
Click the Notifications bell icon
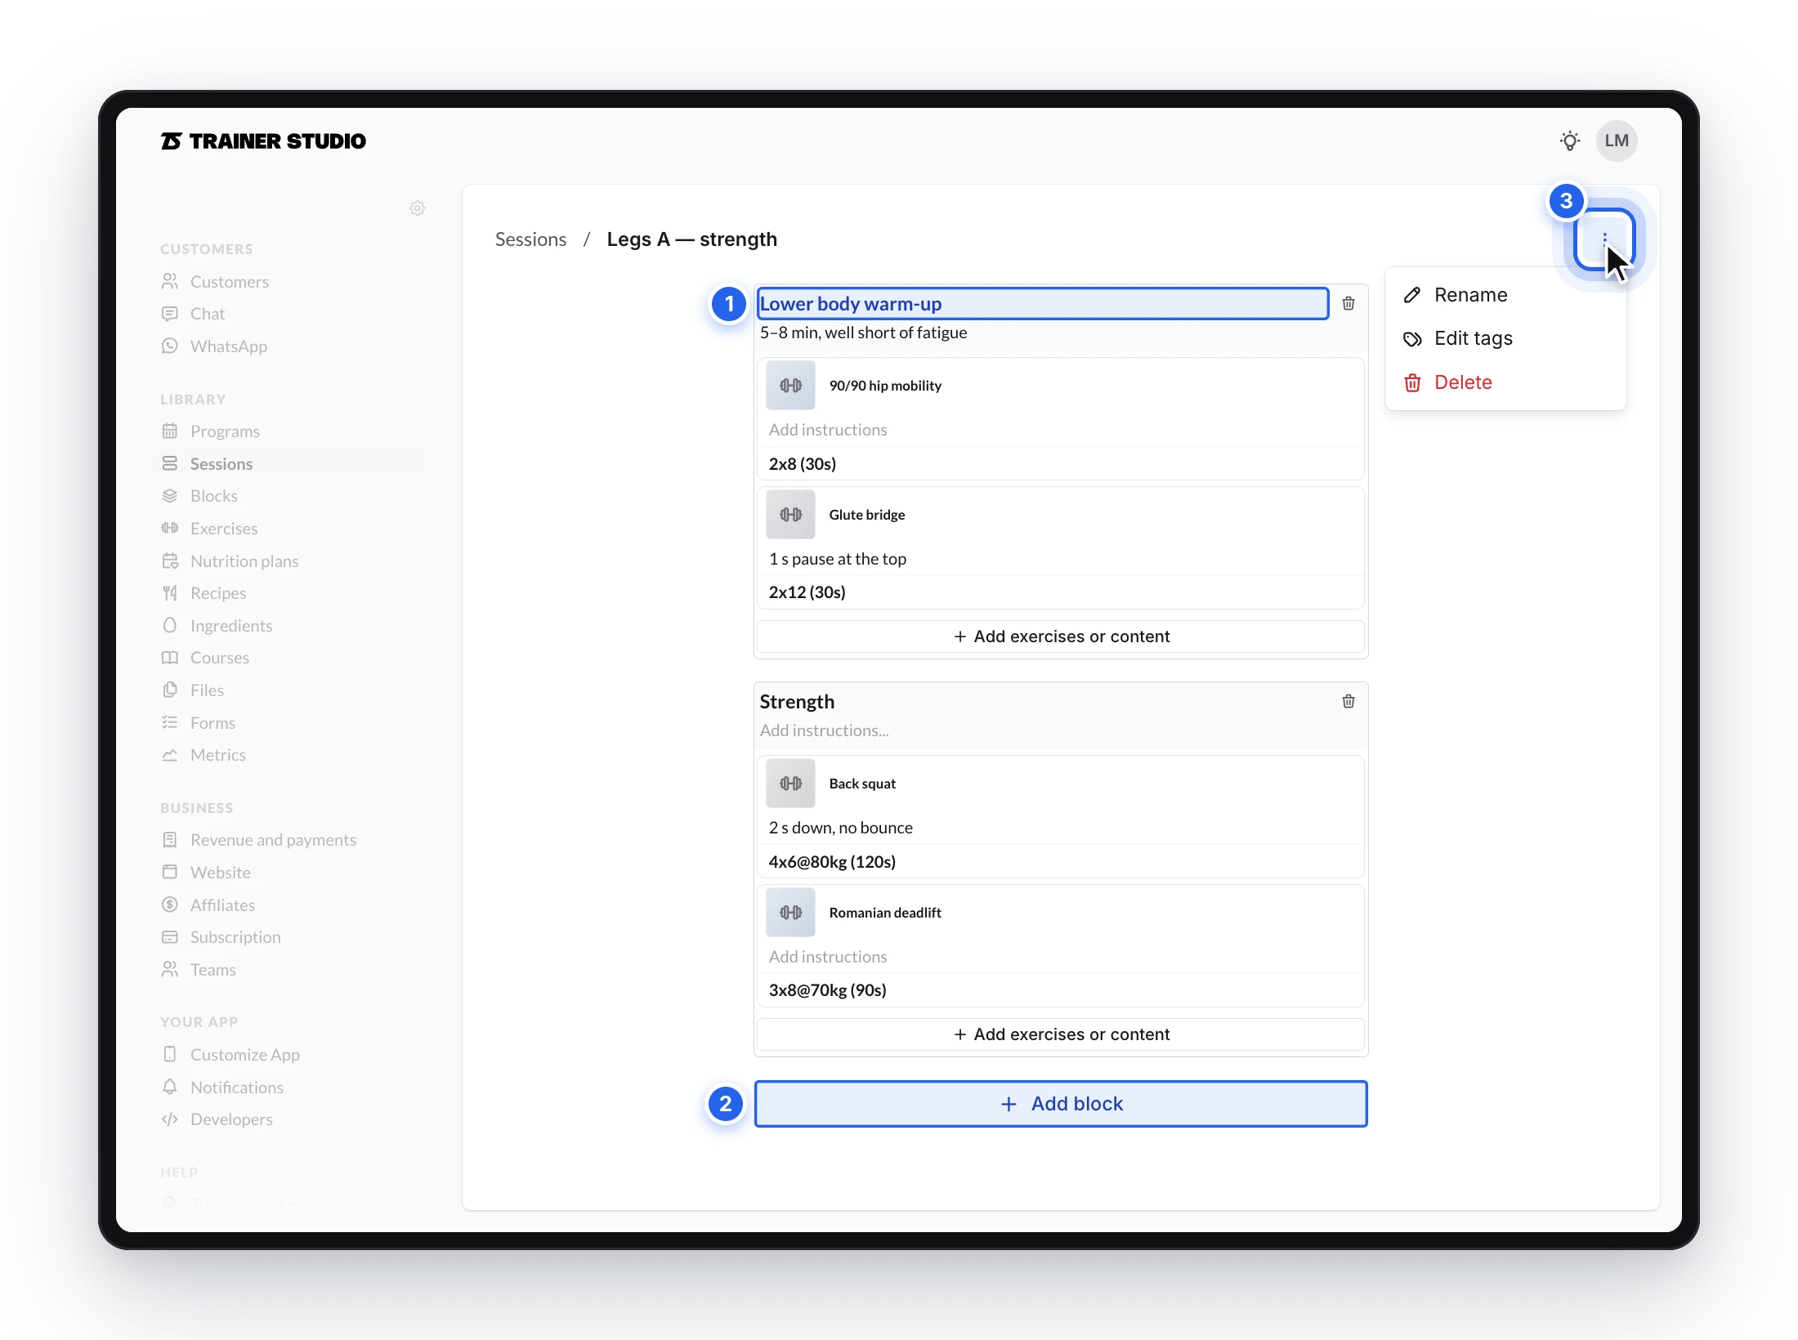pyautogui.click(x=170, y=1087)
